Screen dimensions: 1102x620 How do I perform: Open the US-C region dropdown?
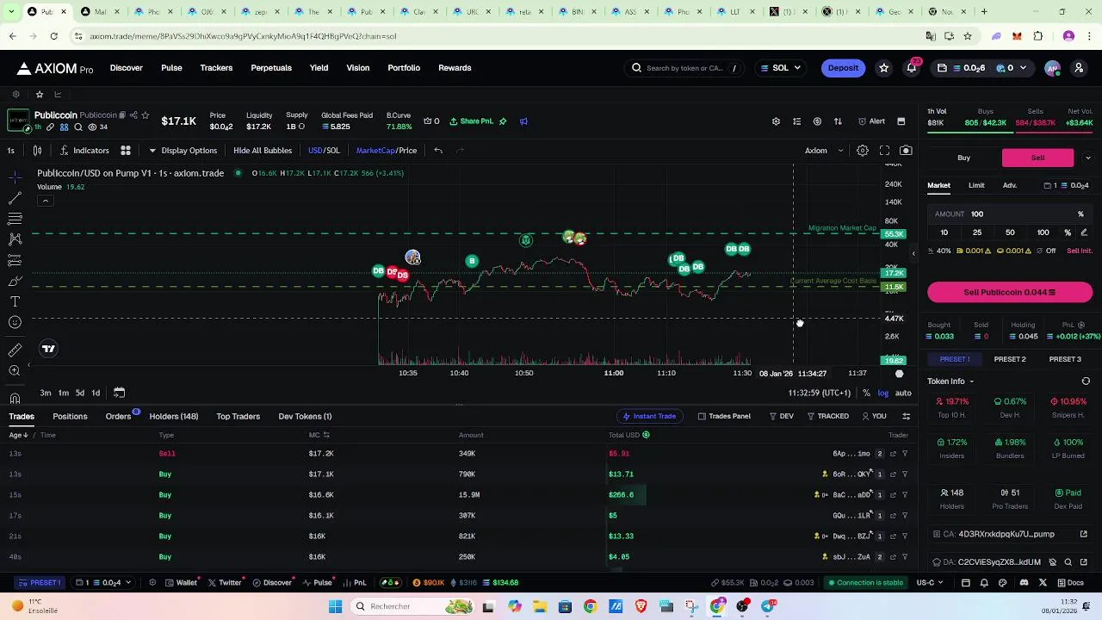pos(930,583)
